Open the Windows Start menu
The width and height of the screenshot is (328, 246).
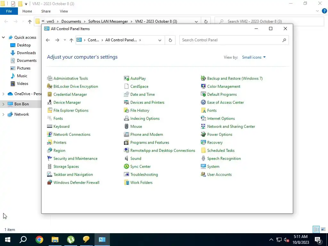8,240
